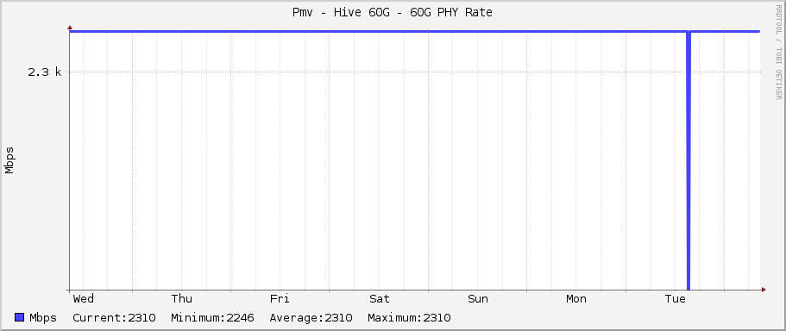Screen dimensions: 786x331
Task: Select the 'Average:2310' value
Action: (311, 317)
